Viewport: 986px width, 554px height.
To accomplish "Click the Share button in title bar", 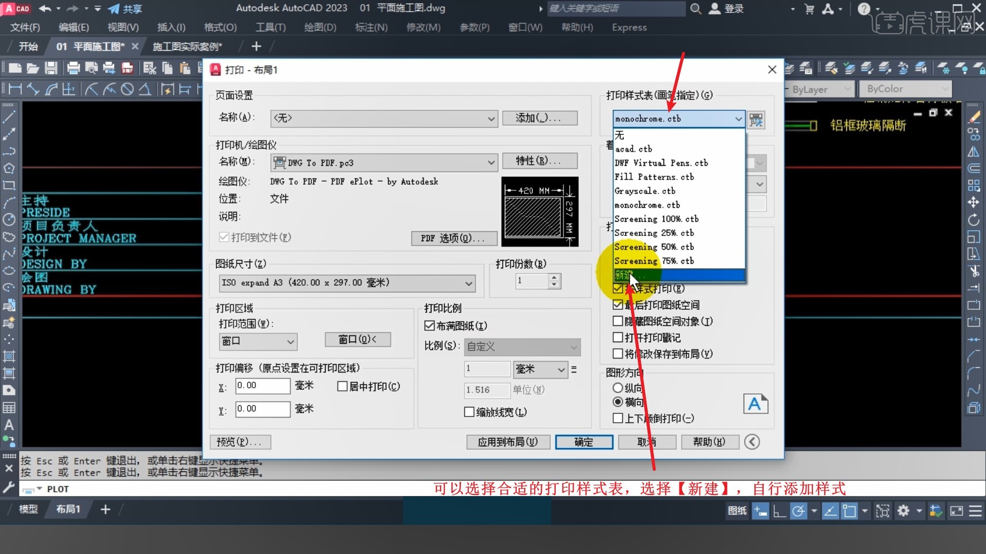I will (125, 9).
